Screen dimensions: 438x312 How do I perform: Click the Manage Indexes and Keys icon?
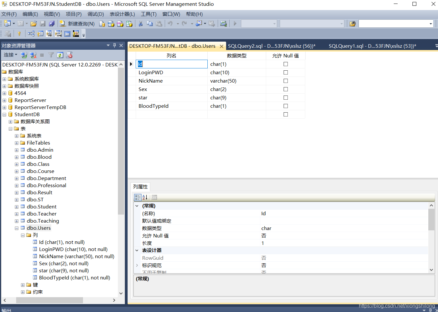[40, 34]
